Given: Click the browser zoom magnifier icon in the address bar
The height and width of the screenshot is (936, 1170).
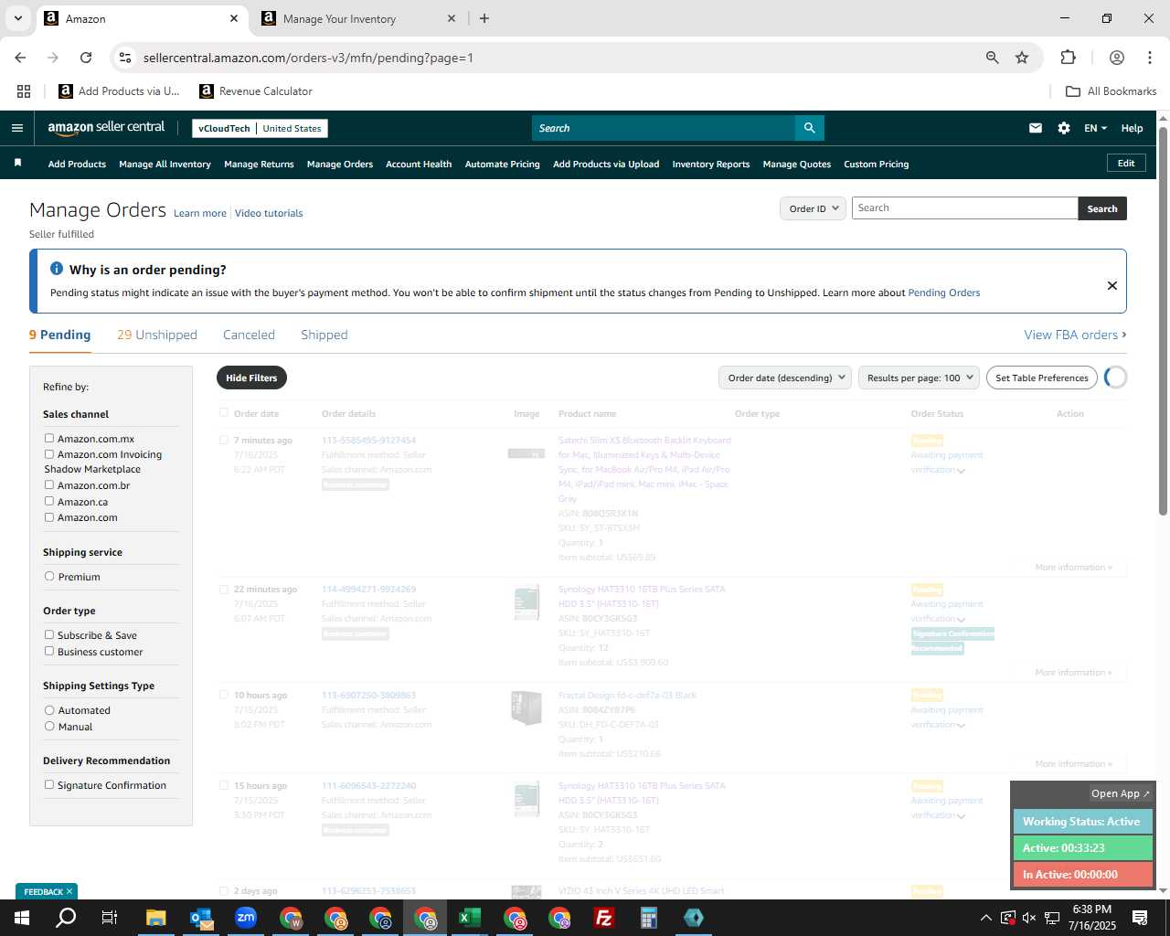Looking at the screenshot, I should point(993,58).
